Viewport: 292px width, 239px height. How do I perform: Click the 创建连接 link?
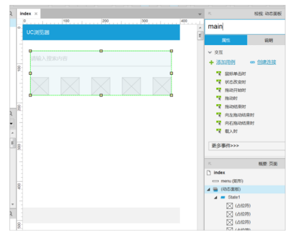pyautogui.click(x=266, y=62)
